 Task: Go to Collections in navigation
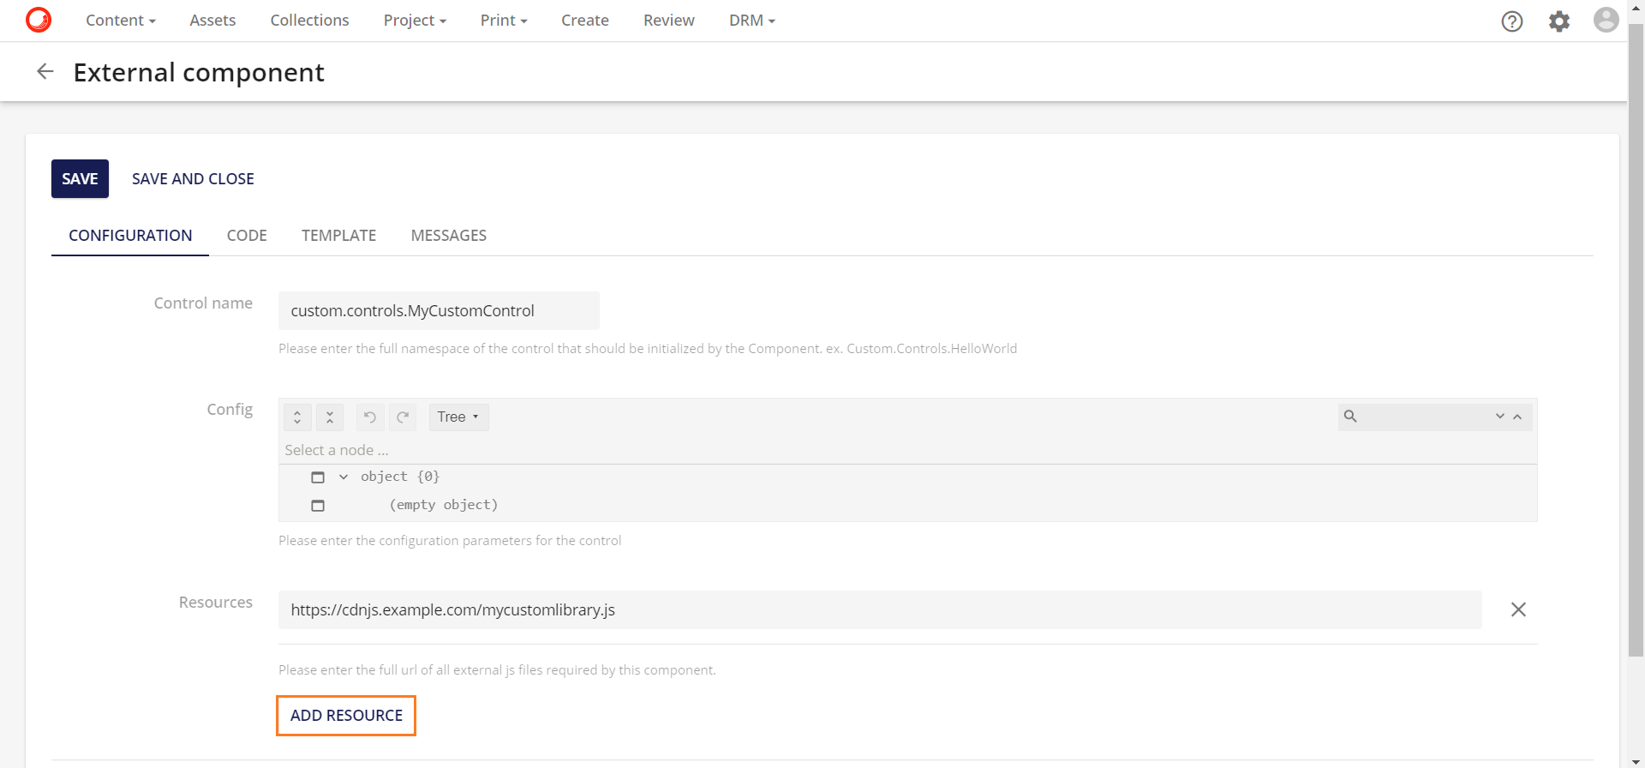[309, 21]
